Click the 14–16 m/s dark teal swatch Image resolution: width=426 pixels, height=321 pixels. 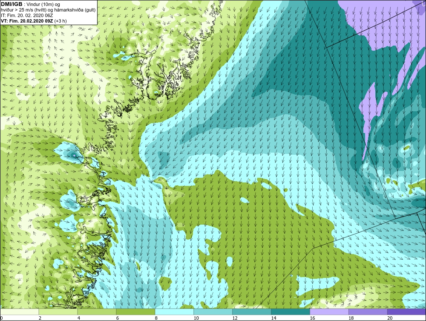(291, 312)
